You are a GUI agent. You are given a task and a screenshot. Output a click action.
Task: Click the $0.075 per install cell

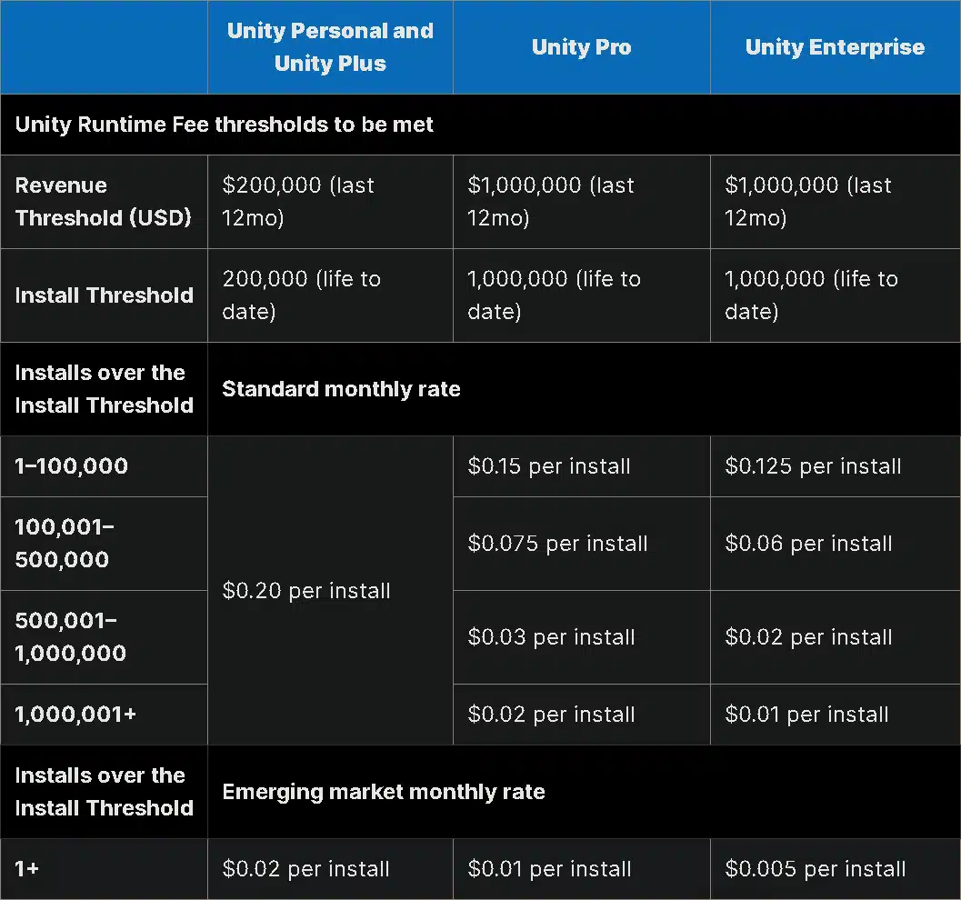(x=582, y=544)
